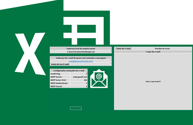
Task: Click the 'SMTP Server Port:' label cell
Action: point(60,80)
